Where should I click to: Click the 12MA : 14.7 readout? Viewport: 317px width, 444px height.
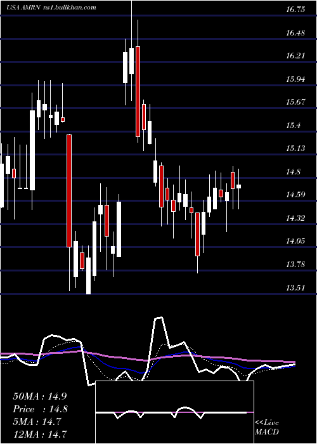(x=40, y=434)
